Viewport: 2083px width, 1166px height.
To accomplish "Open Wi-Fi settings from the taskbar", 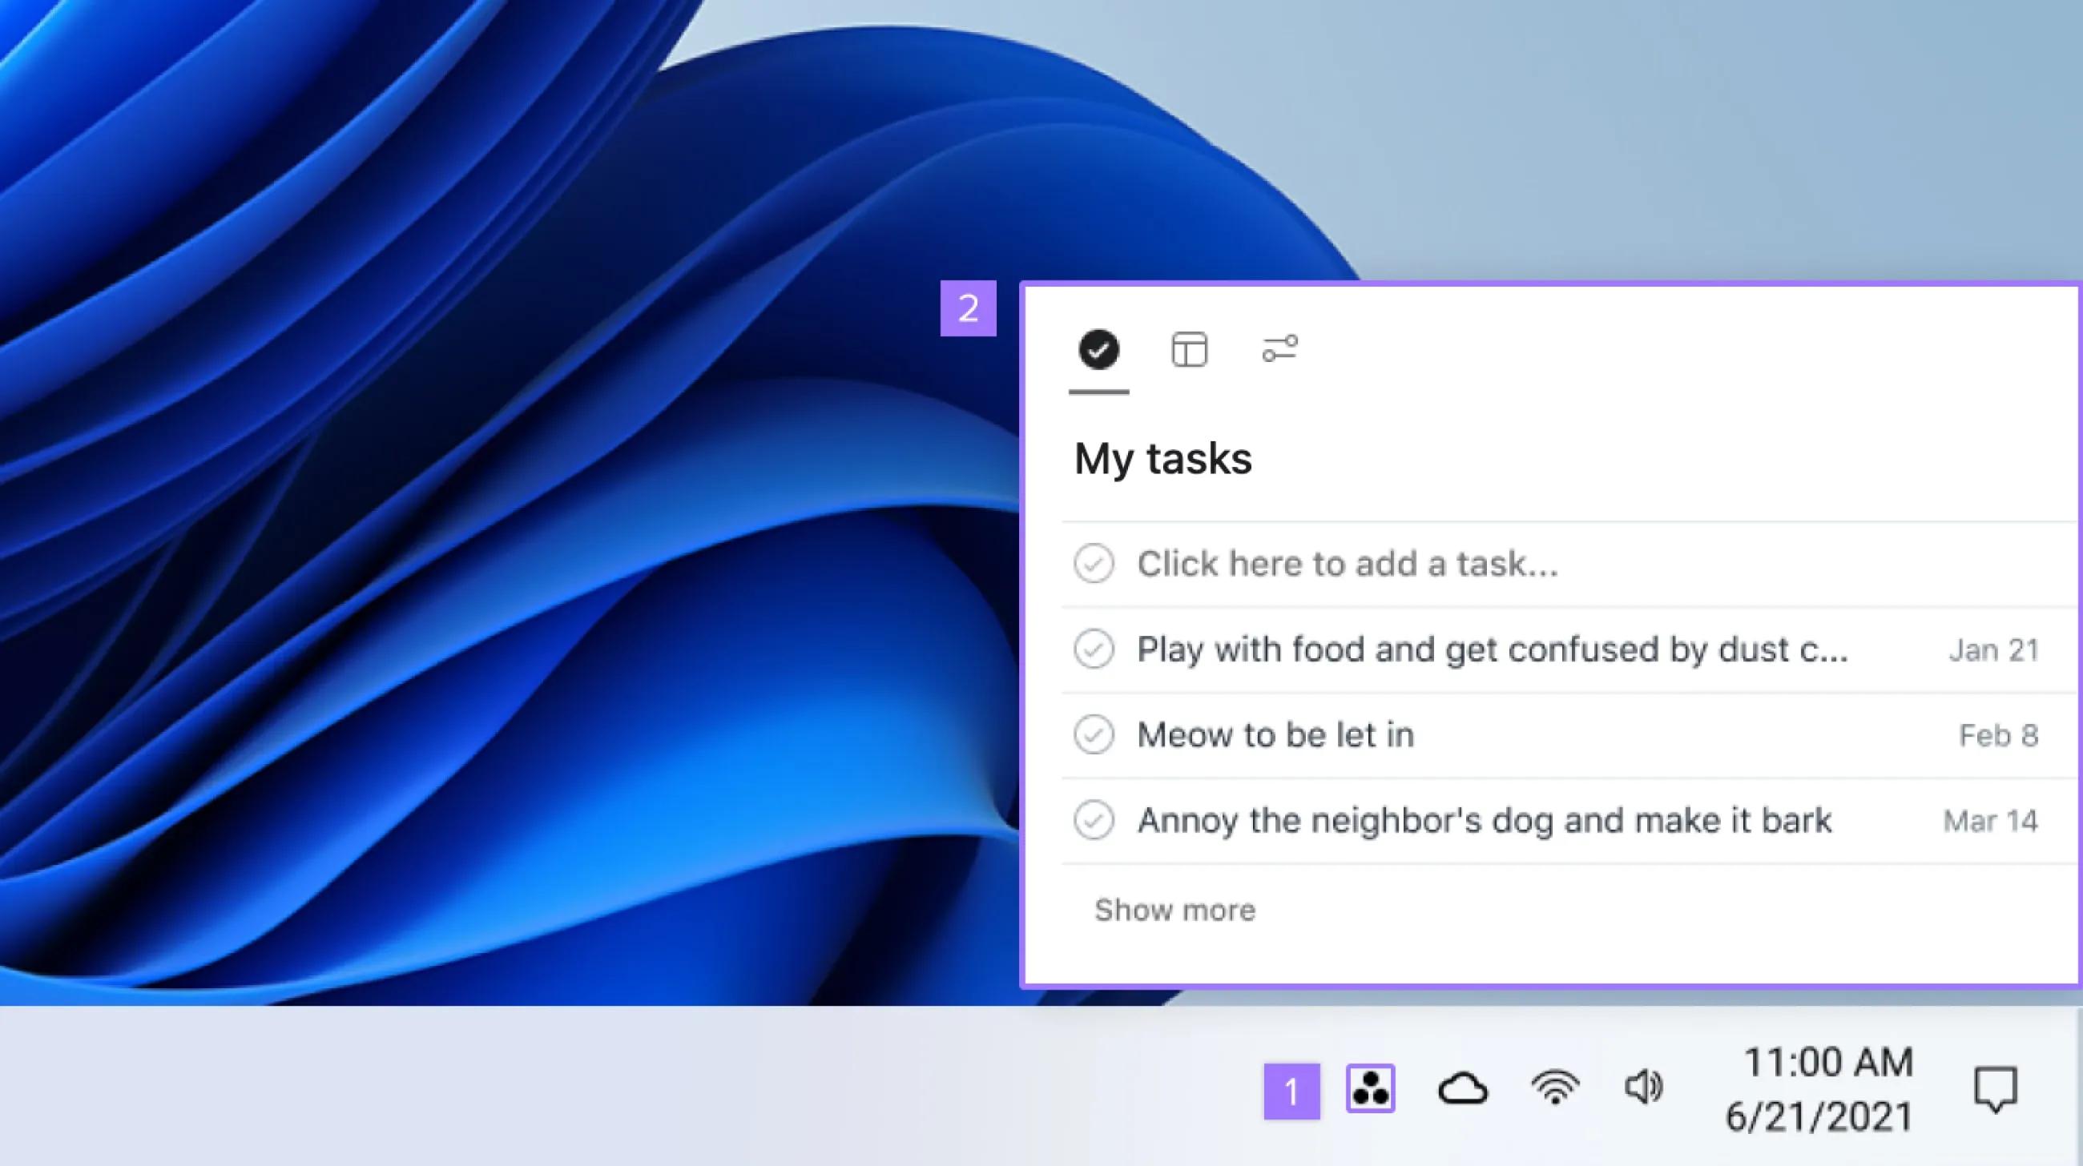I will [x=1555, y=1087].
